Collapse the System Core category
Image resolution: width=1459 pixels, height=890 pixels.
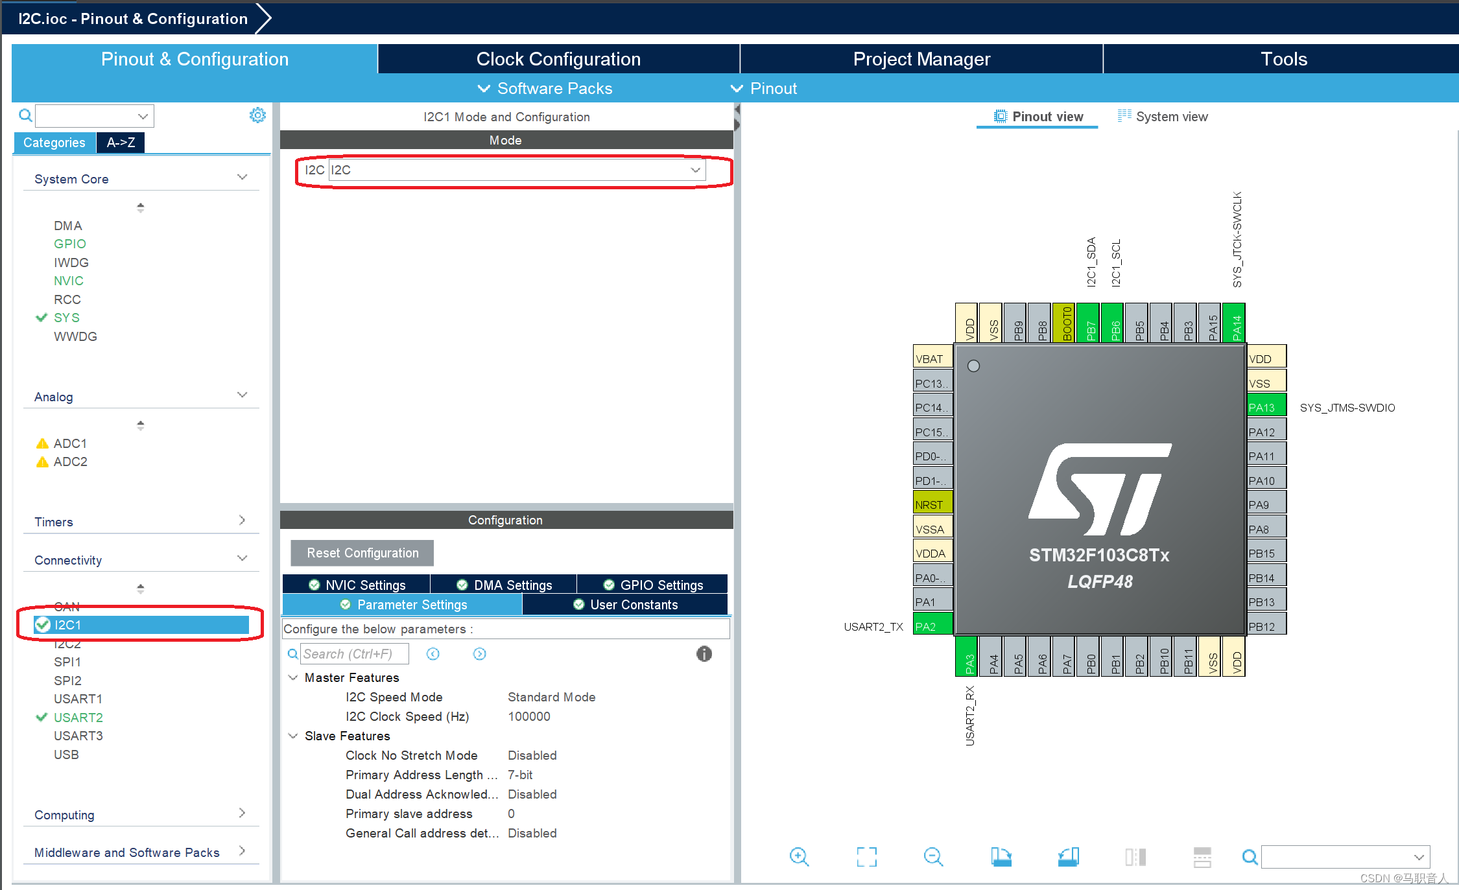pyautogui.click(x=242, y=178)
